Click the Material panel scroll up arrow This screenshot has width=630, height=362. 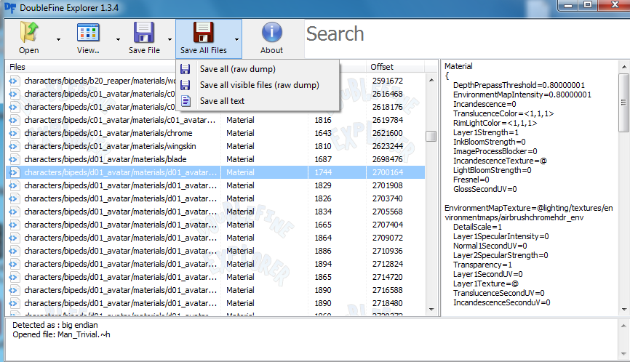[x=624, y=67]
